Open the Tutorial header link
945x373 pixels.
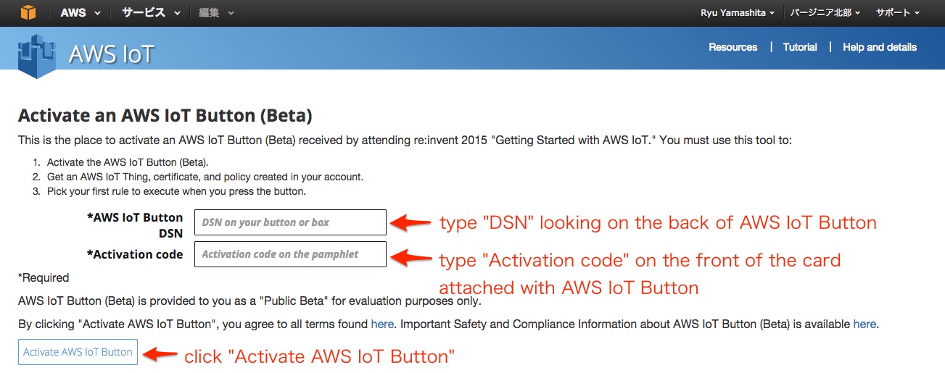[x=800, y=47]
